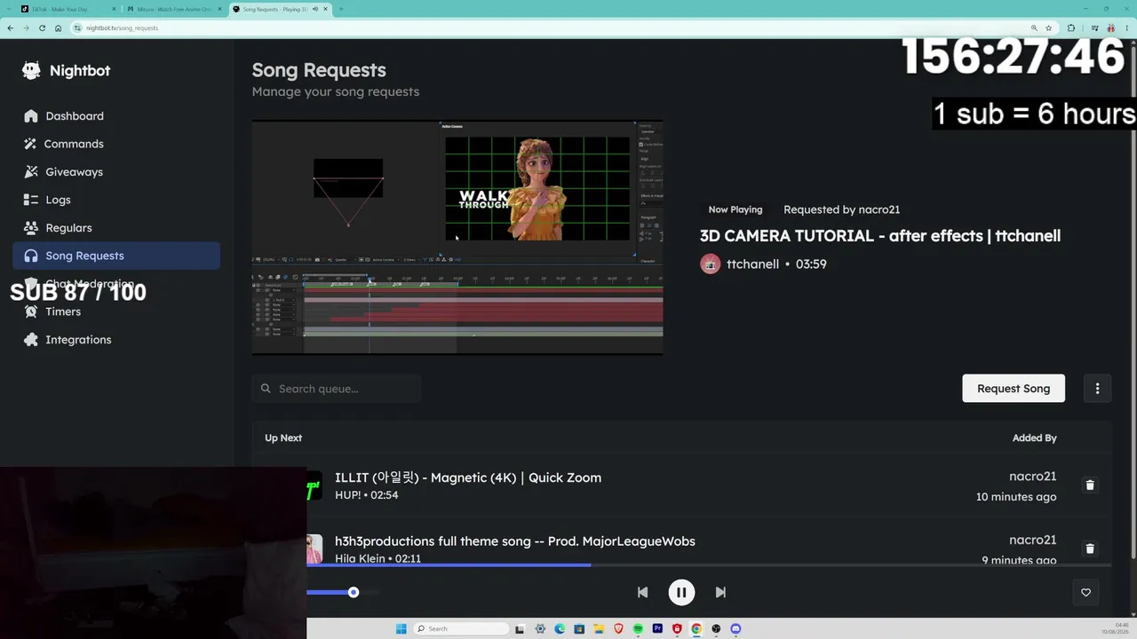Open the Dashboard page in the sidebar
Image resolution: width=1137 pixels, height=639 pixels.
click(x=116, y=116)
